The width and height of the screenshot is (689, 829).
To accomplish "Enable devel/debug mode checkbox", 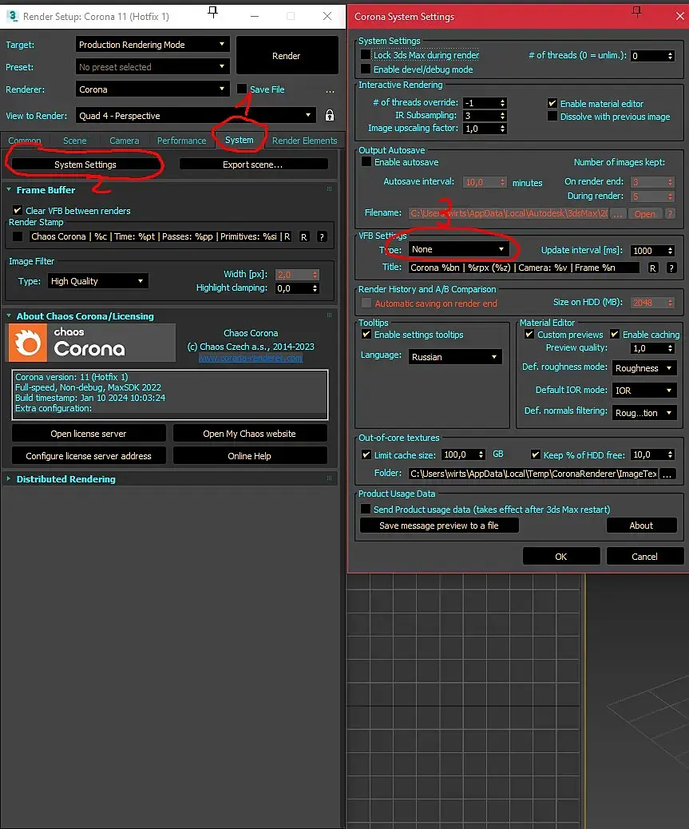I will (x=365, y=69).
